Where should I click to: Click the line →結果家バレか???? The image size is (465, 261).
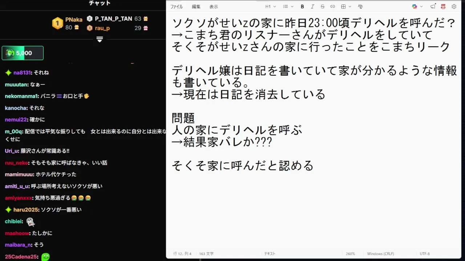[222, 142]
